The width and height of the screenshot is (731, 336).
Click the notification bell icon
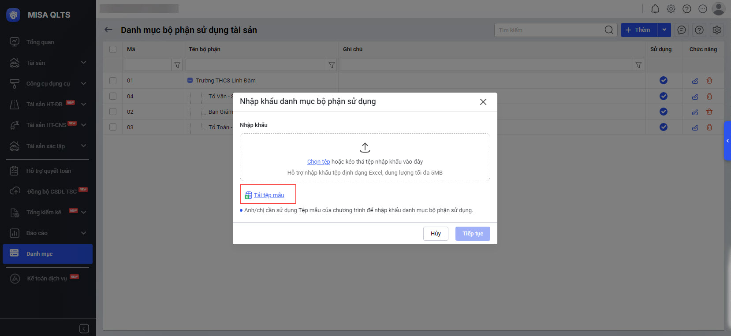pos(655,9)
